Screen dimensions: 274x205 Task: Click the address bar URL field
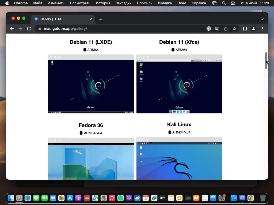[x=121, y=29]
